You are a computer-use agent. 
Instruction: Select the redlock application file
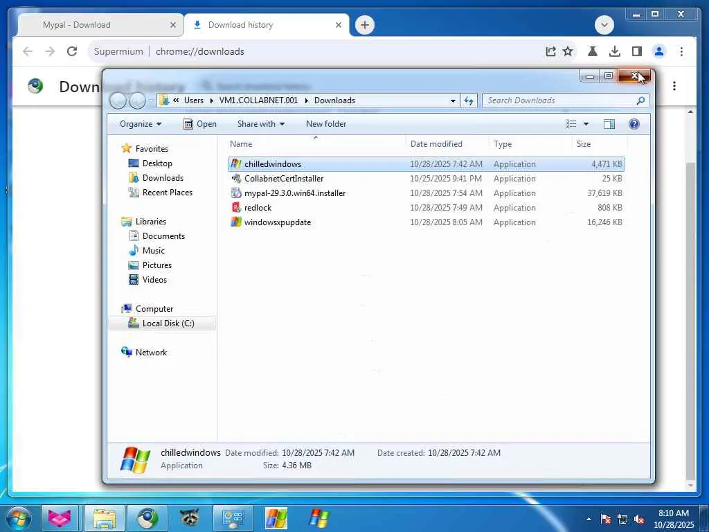[427, 207]
